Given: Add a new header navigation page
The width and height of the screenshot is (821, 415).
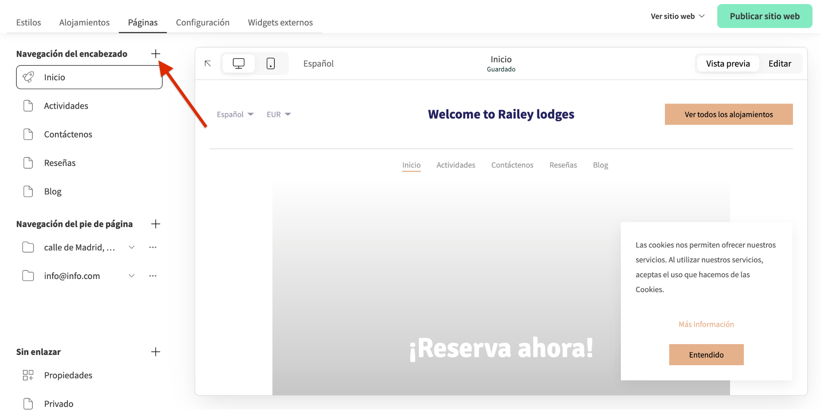Looking at the screenshot, I should [156, 53].
